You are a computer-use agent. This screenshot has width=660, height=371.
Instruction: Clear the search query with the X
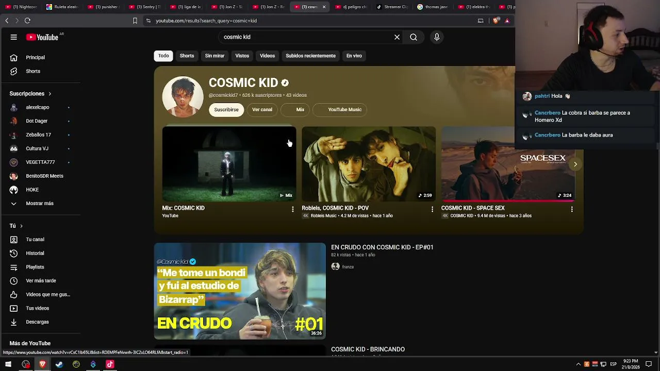pyautogui.click(x=397, y=37)
